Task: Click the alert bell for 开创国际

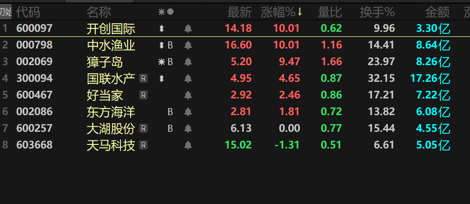Action: 188,29
